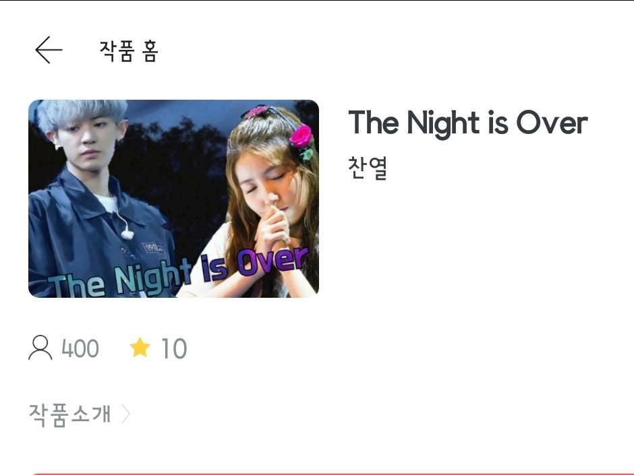Viewport: 634px width, 475px height.
Task: Open the author name 찬열
Action: [x=368, y=167]
